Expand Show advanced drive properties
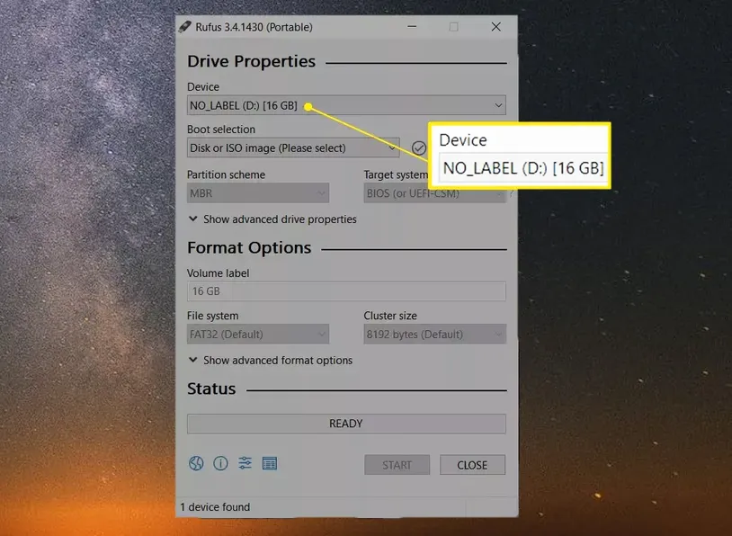The image size is (732, 536). click(x=272, y=219)
